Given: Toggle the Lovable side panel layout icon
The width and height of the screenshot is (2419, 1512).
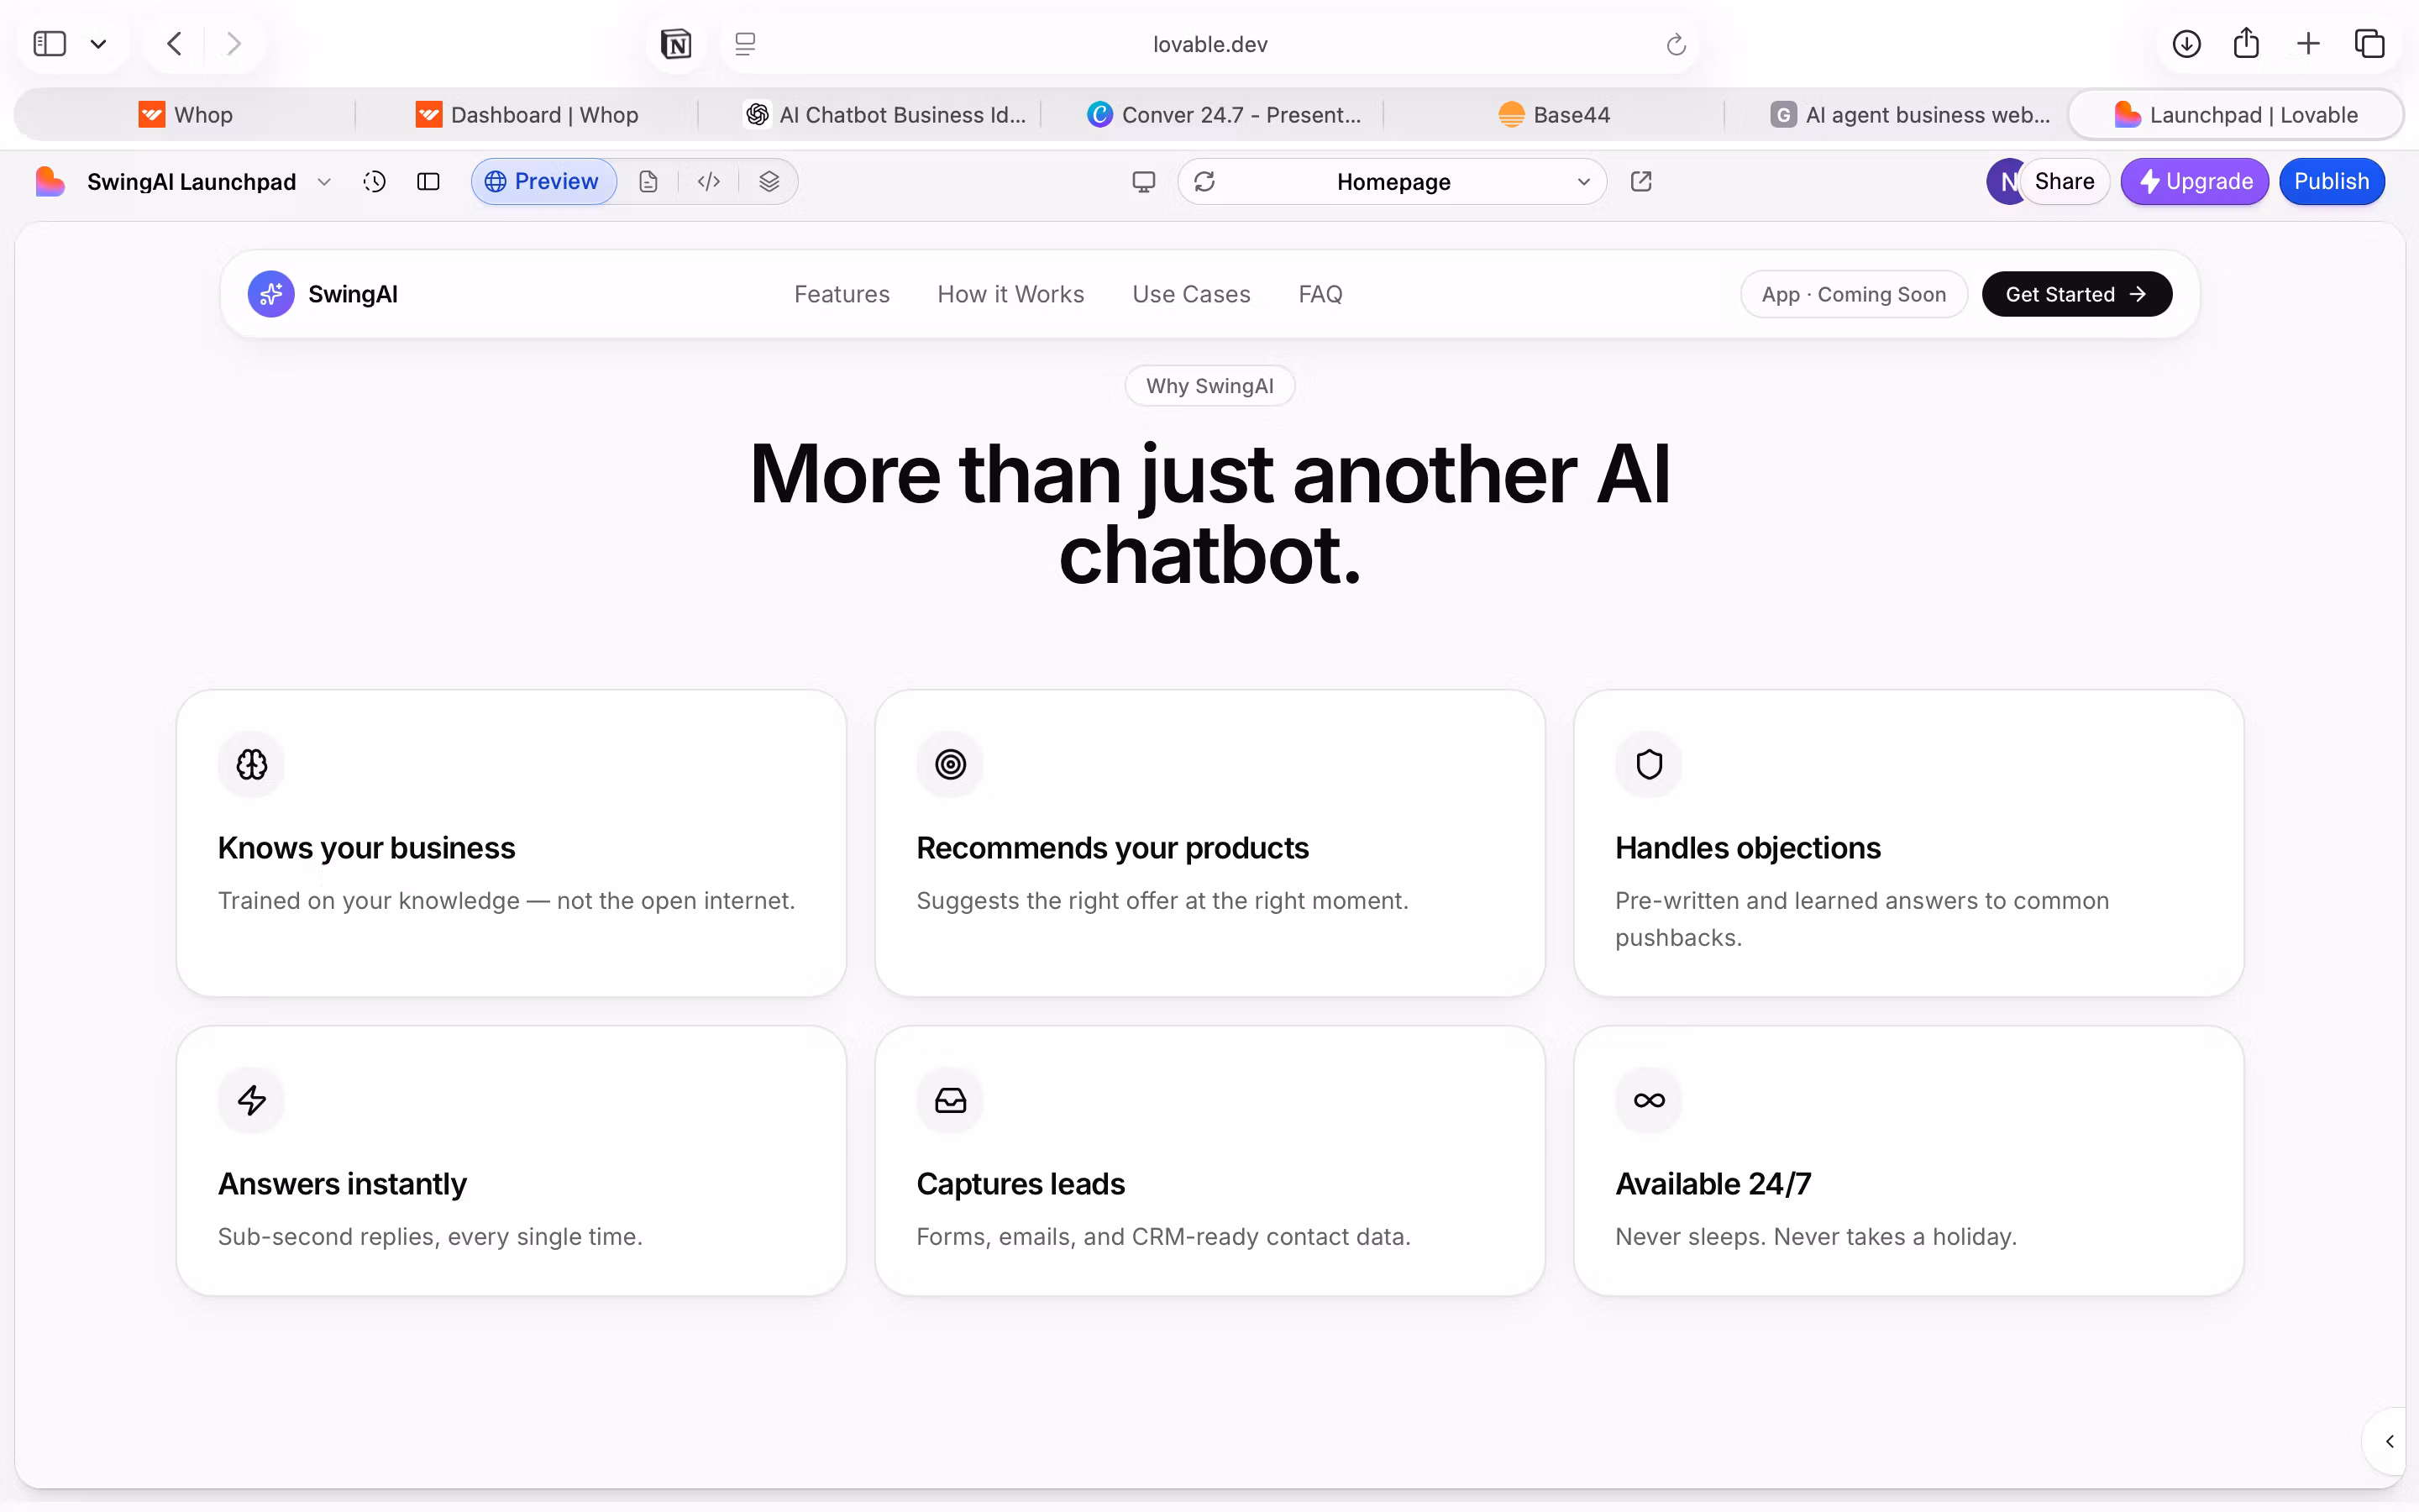Looking at the screenshot, I should coord(429,181).
